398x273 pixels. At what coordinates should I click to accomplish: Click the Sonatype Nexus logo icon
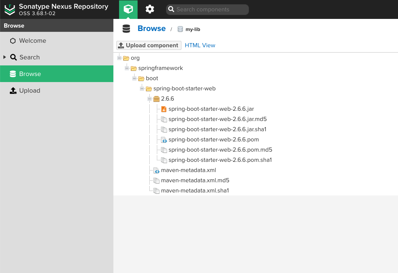pos(10,10)
